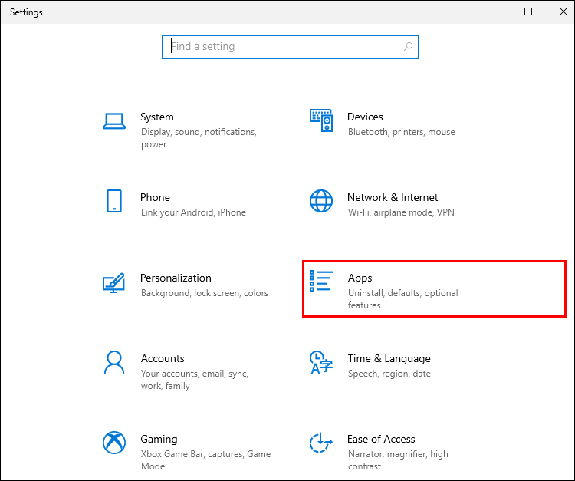
Task: Minimize the Settings window
Action: click(x=493, y=12)
